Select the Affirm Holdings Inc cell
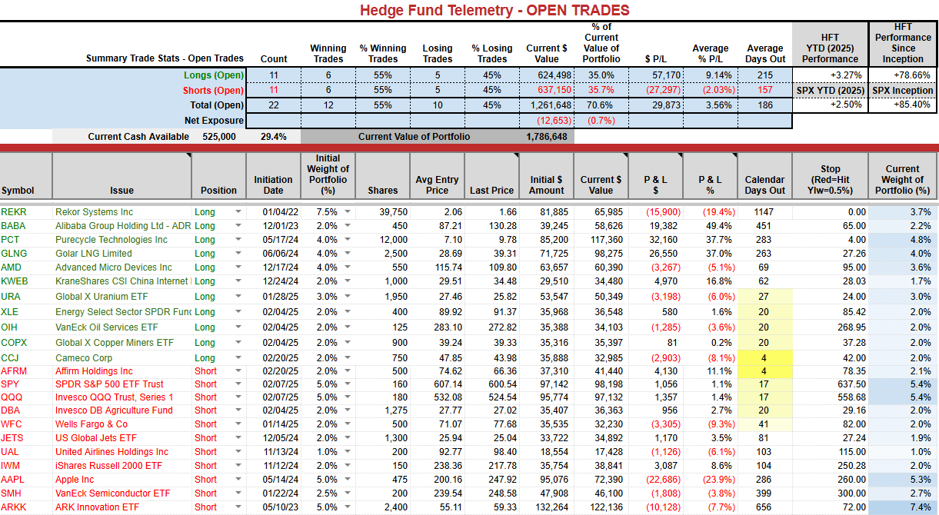The width and height of the screenshot is (939, 515). (x=122, y=371)
